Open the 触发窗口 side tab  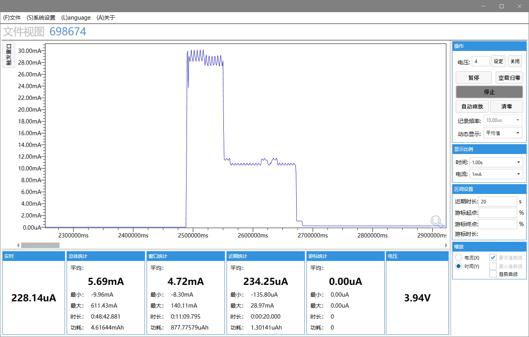click(9, 54)
